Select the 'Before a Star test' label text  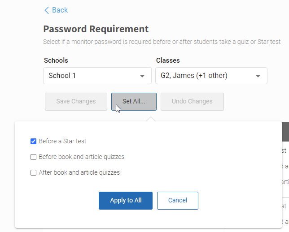tap(62, 141)
